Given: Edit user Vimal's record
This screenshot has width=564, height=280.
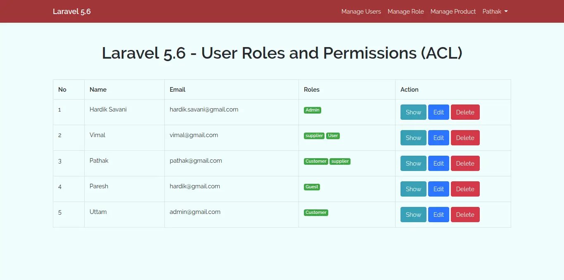Looking at the screenshot, I should (438, 138).
